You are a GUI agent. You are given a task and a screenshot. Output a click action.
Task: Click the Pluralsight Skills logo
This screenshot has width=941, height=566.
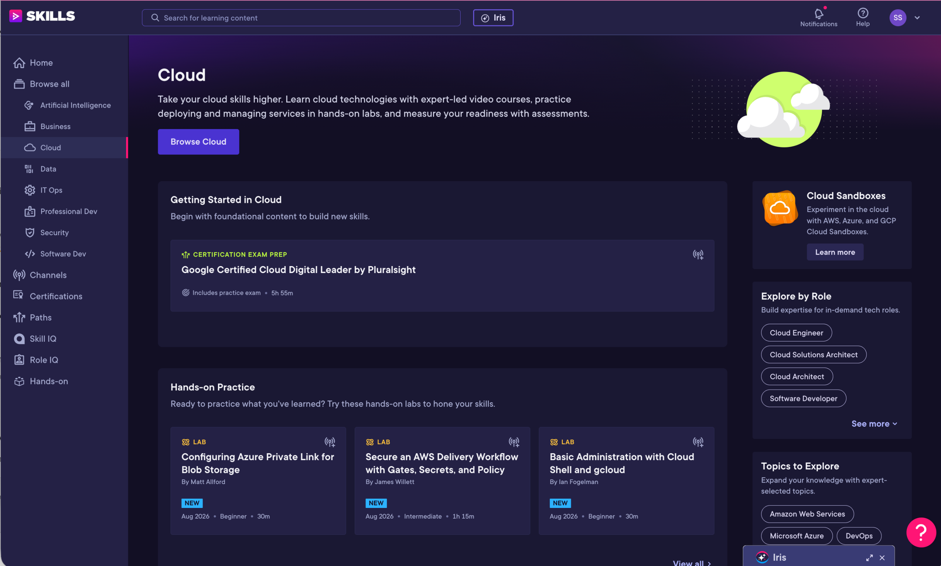click(x=42, y=16)
